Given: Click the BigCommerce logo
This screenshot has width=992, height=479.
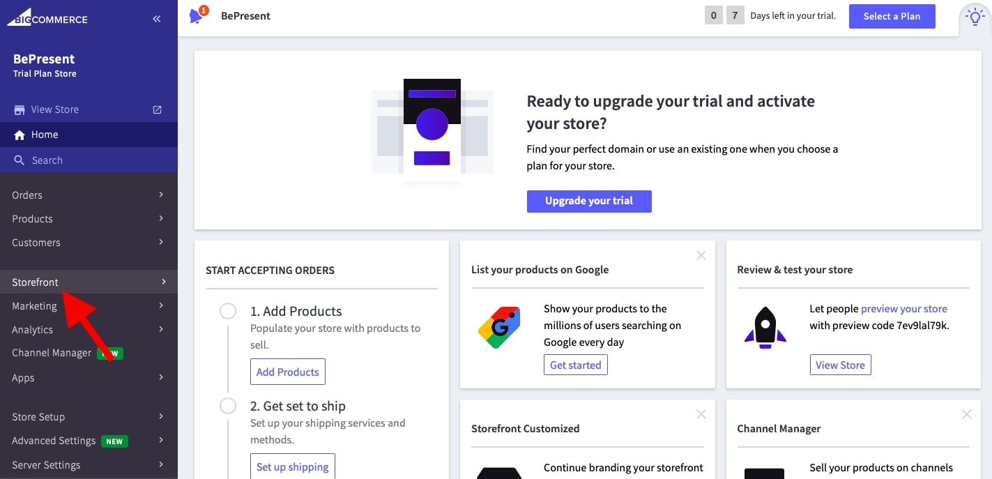Looking at the screenshot, I should point(47,19).
